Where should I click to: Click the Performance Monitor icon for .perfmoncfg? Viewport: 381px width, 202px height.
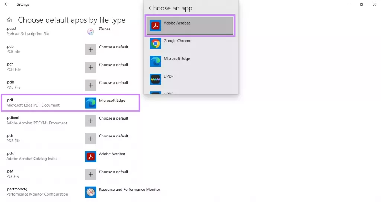point(91,192)
